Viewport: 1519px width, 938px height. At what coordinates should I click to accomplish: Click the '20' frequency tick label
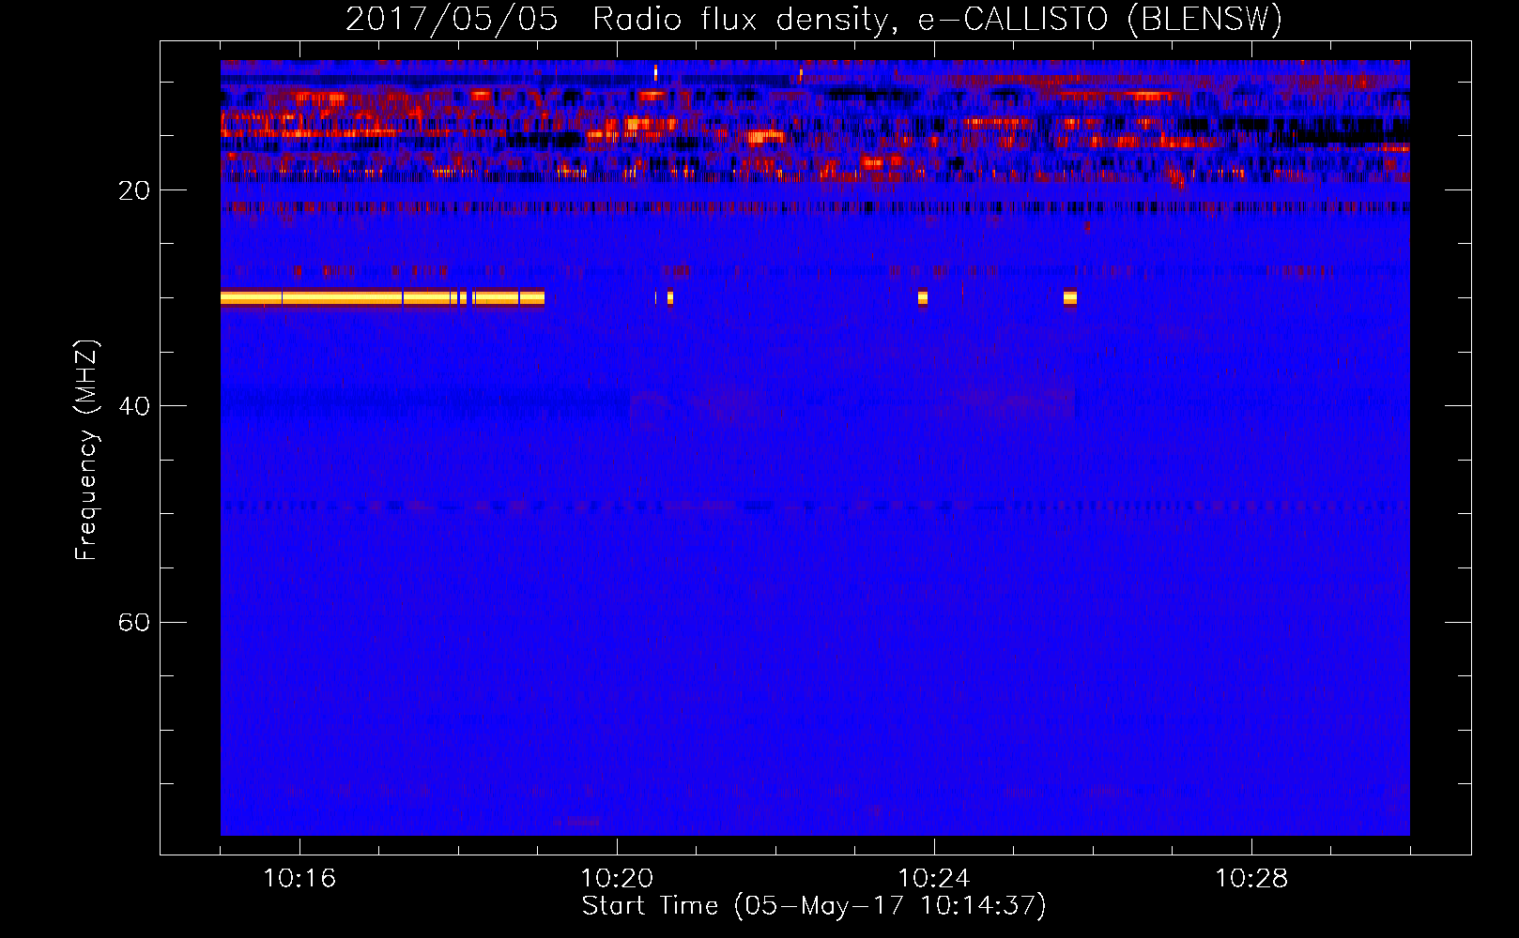134,190
